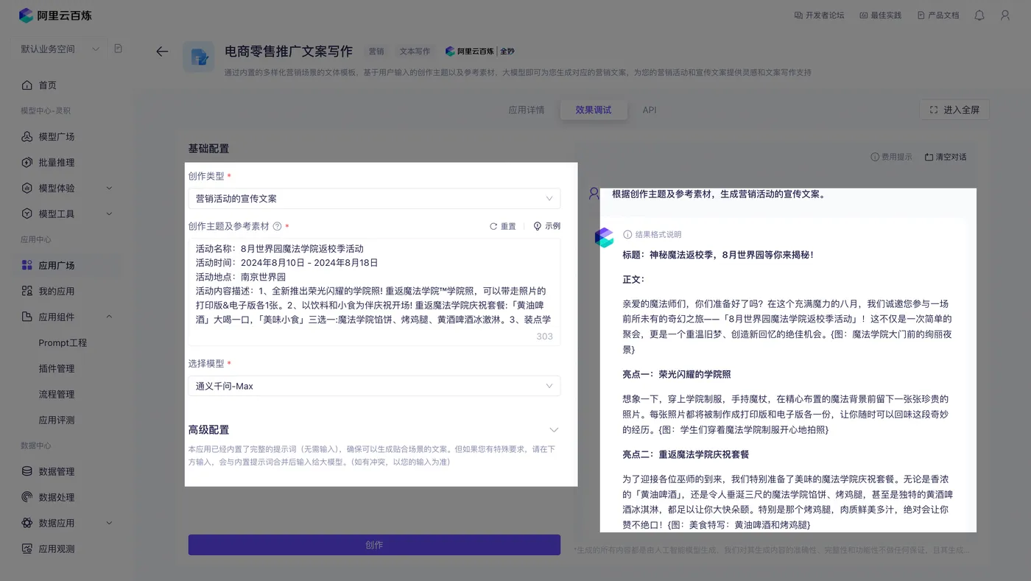The height and width of the screenshot is (581, 1031).
Task: Click the 应用观测 icon in sidebar
Action: (x=27, y=549)
